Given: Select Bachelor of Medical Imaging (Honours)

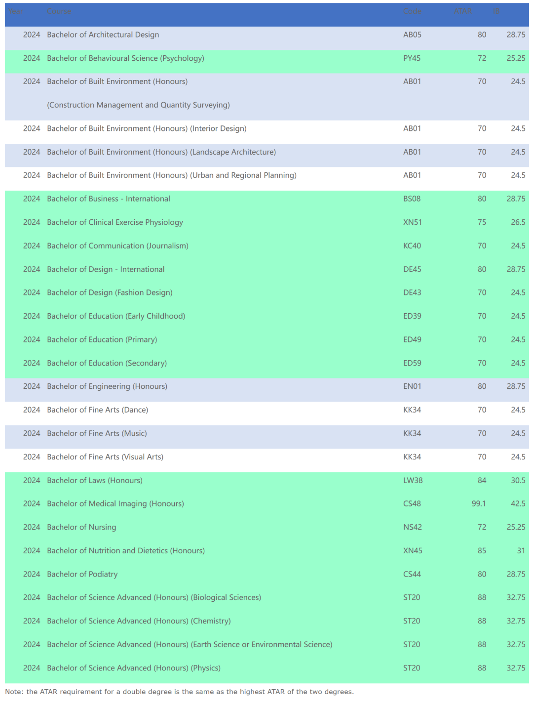Looking at the screenshot, I should [115, 504].
